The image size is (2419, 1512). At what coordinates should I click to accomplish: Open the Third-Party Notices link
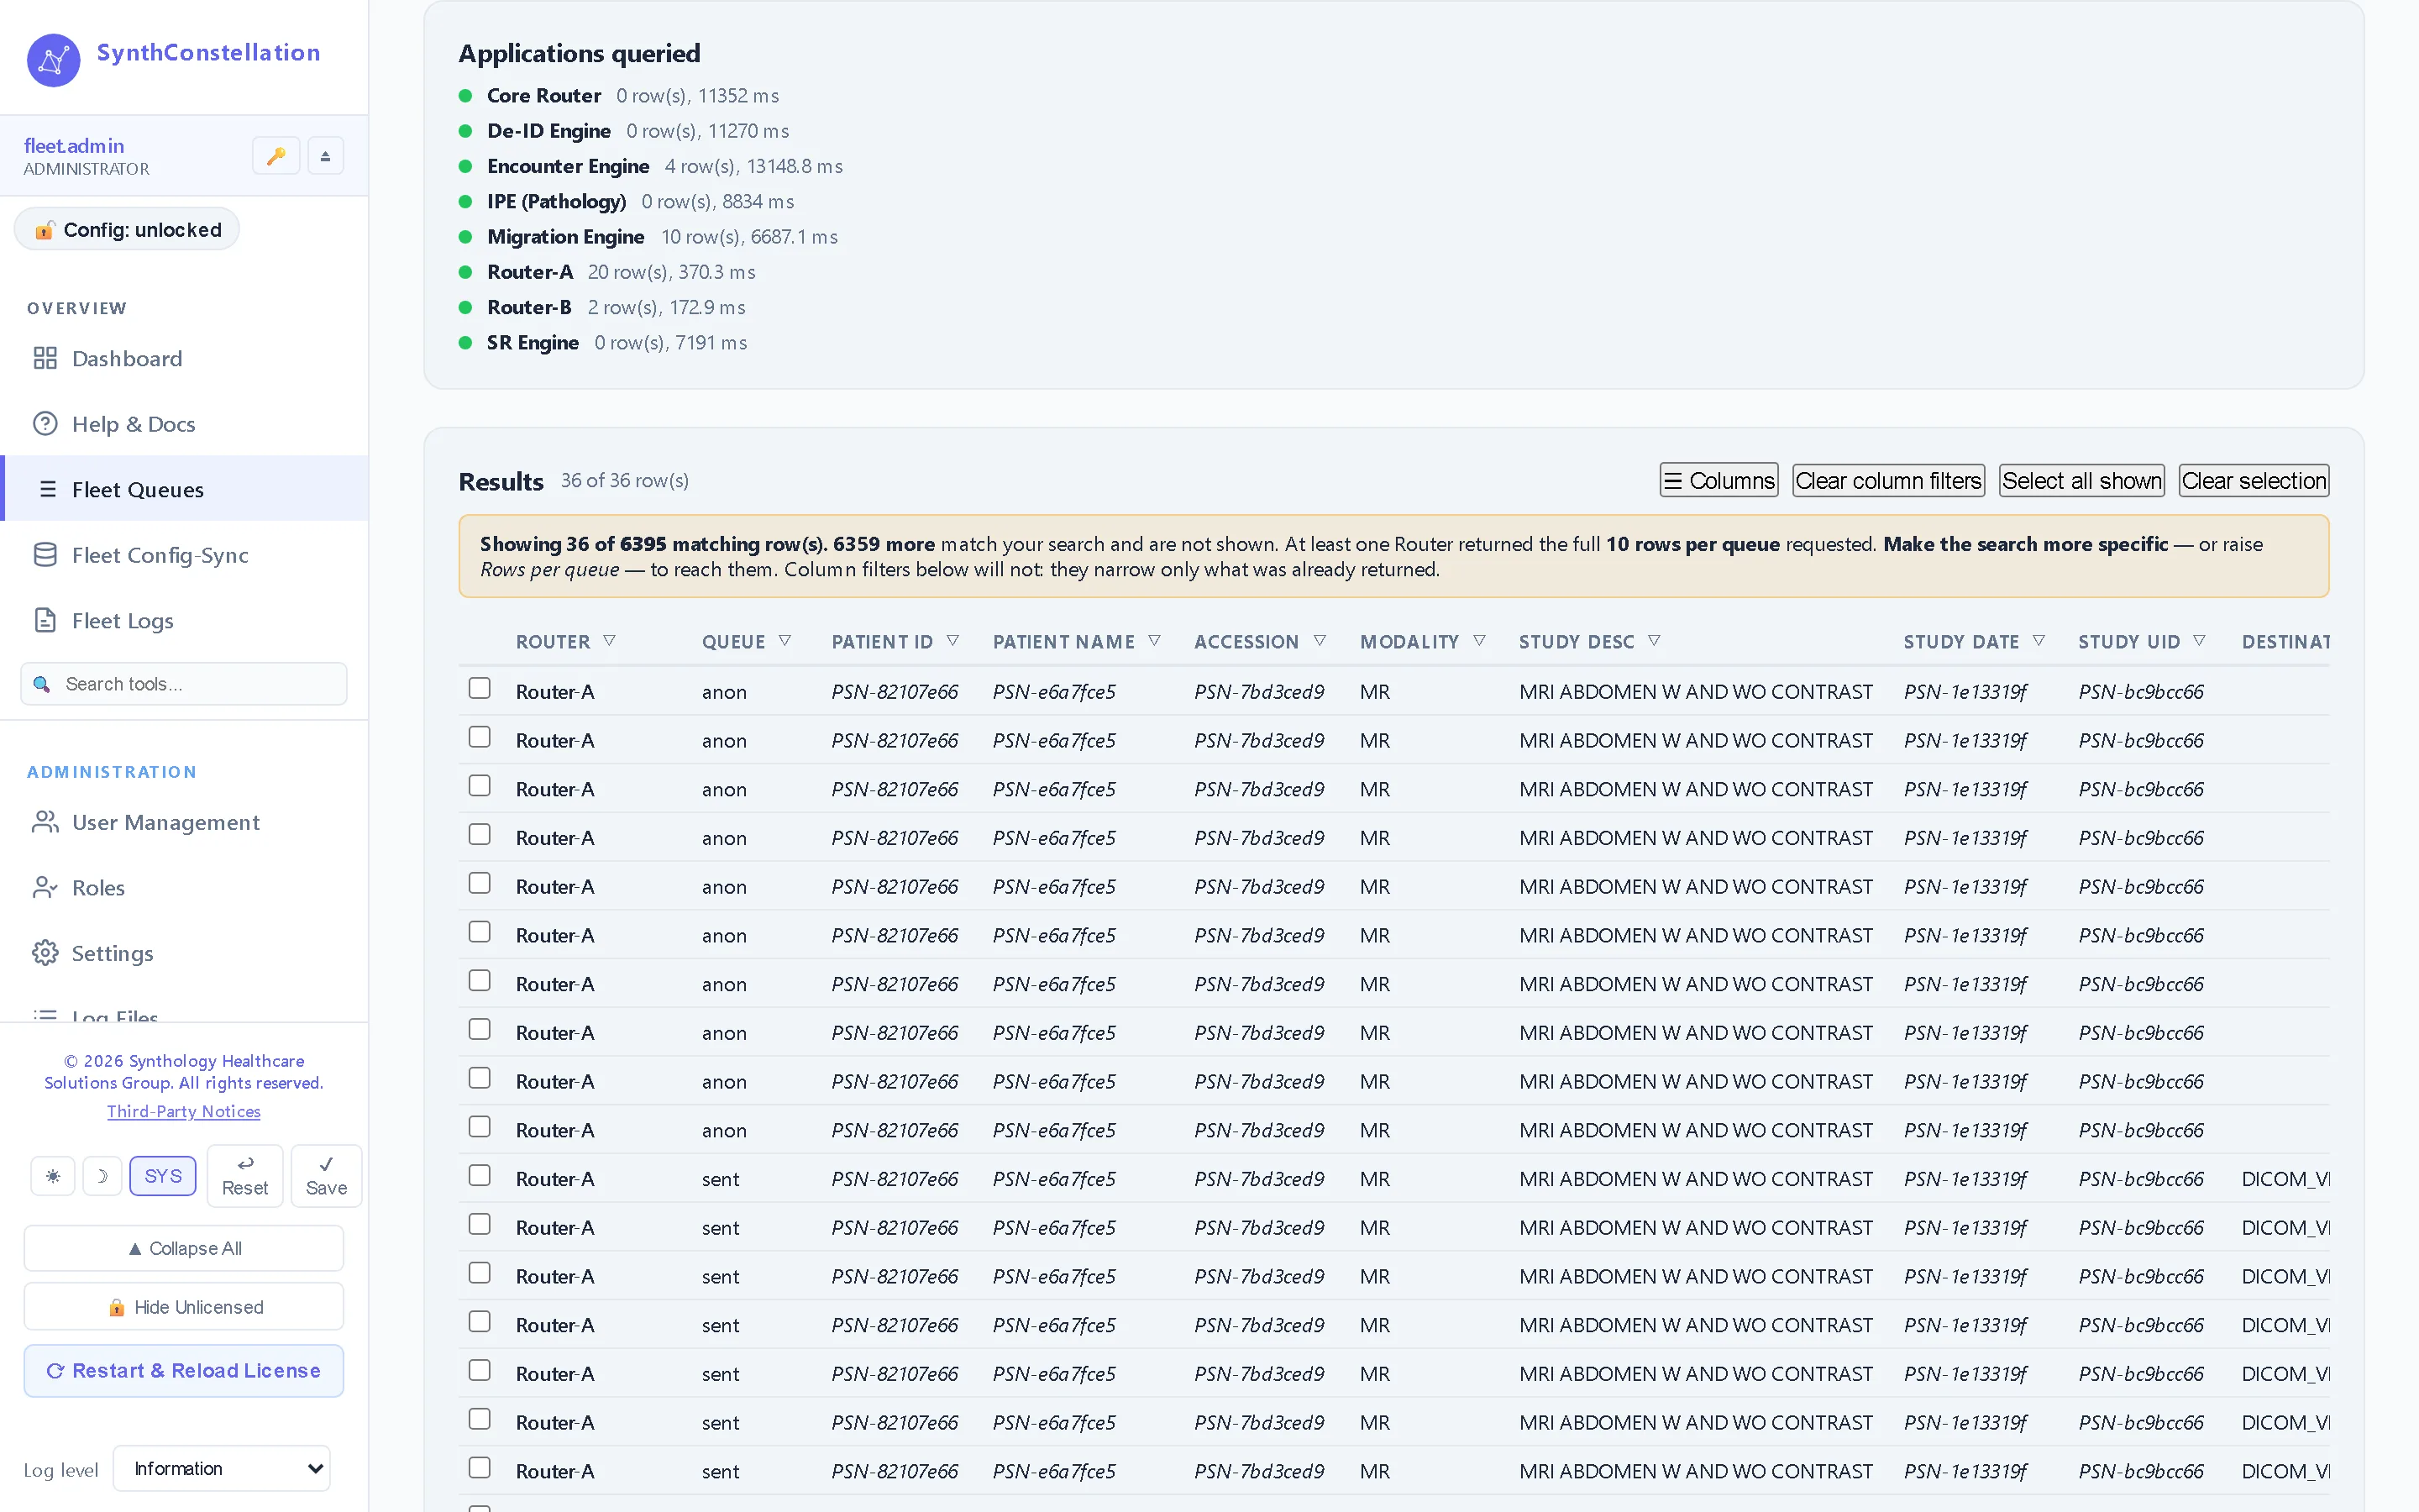(x=184, y=1111)
